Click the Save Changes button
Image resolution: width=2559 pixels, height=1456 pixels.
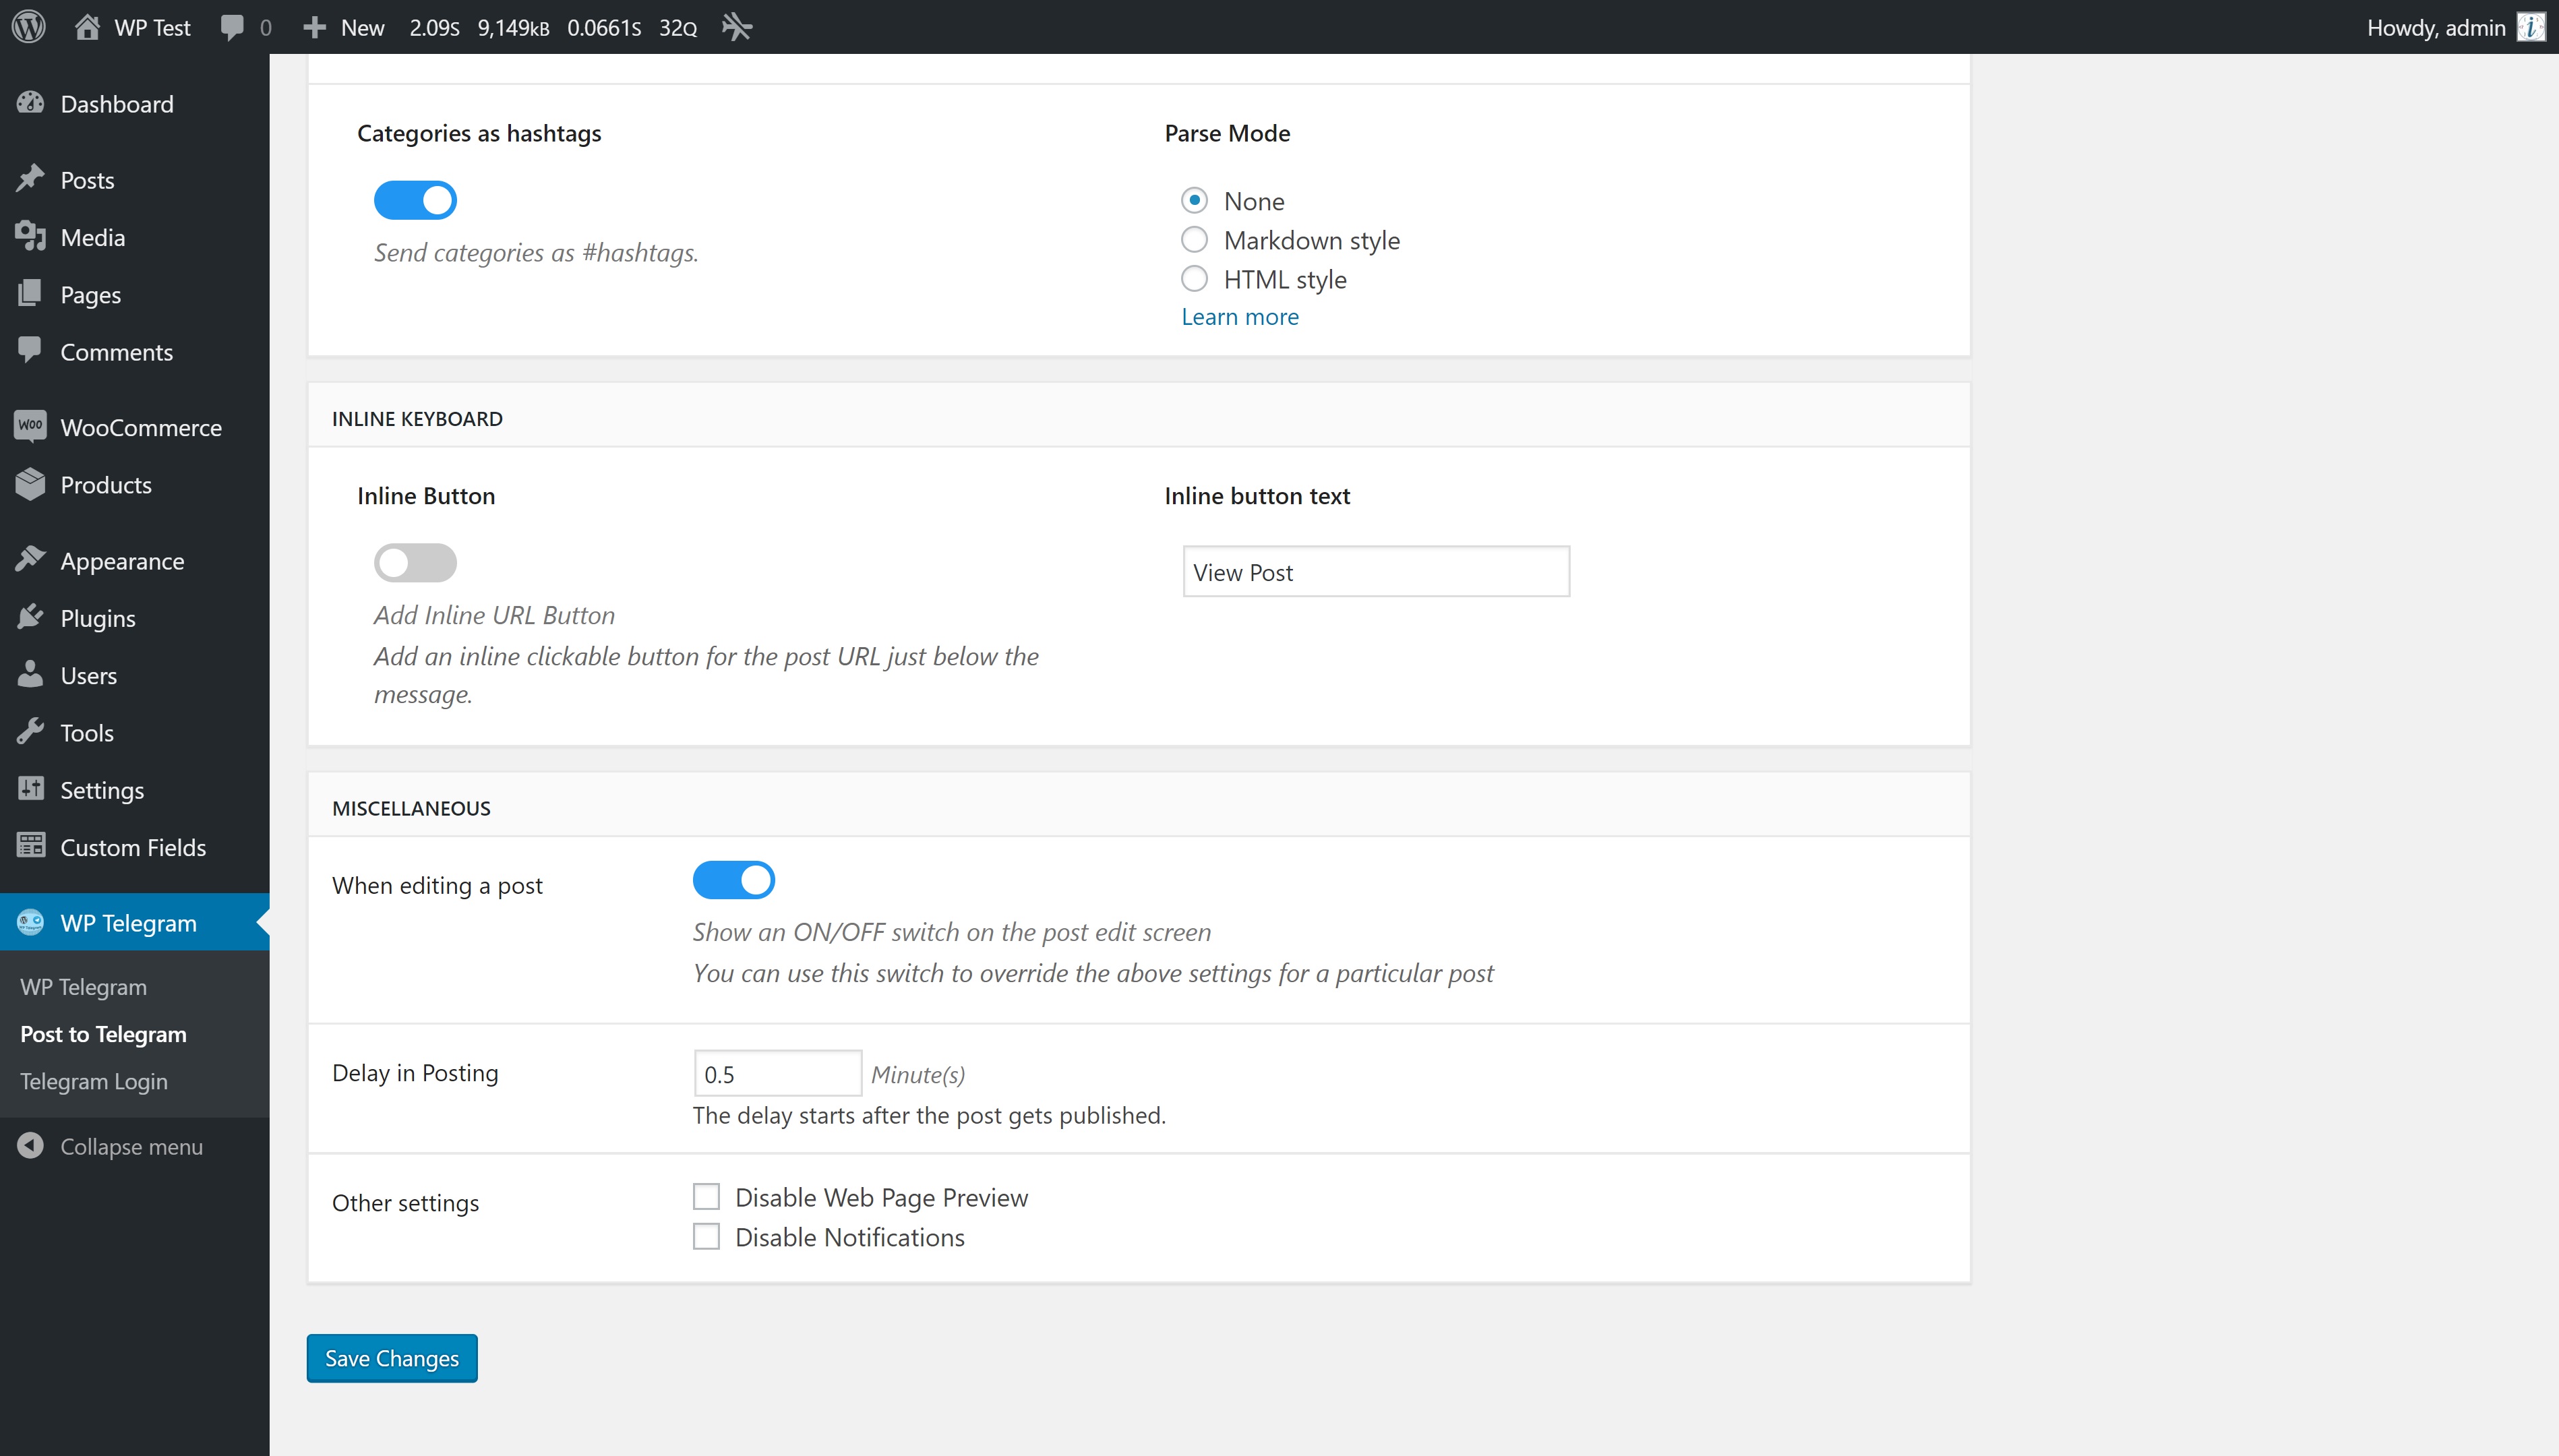(391, 1358)
